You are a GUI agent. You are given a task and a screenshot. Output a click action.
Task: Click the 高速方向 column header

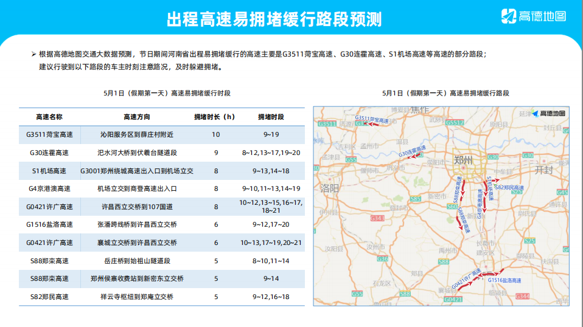point(137,117)
